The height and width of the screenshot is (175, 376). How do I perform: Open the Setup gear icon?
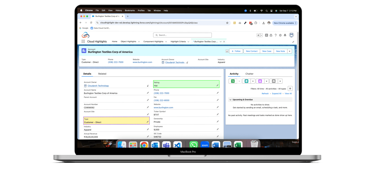[280, 35]
